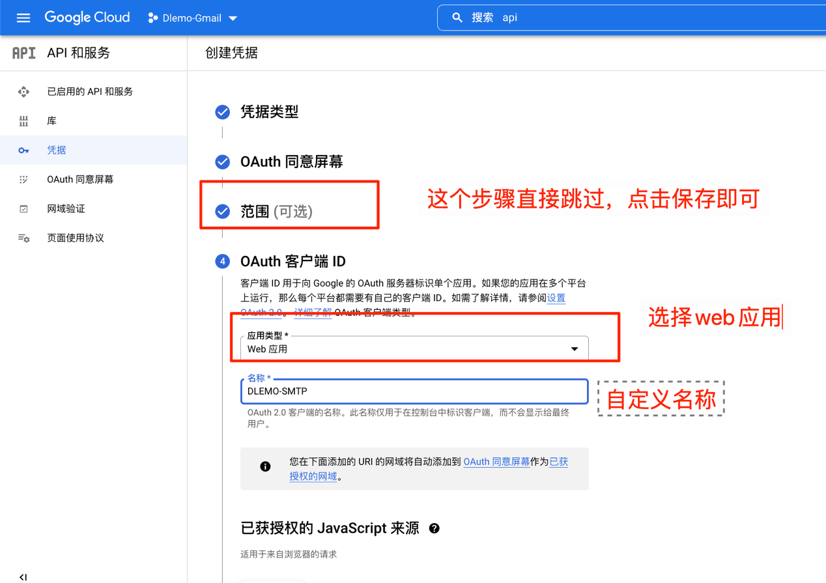Image resolution: width=826 pixels, height=583 pixels.
Task: Click the 凭据类型 completed step checkmark
Action: (223, 112)
